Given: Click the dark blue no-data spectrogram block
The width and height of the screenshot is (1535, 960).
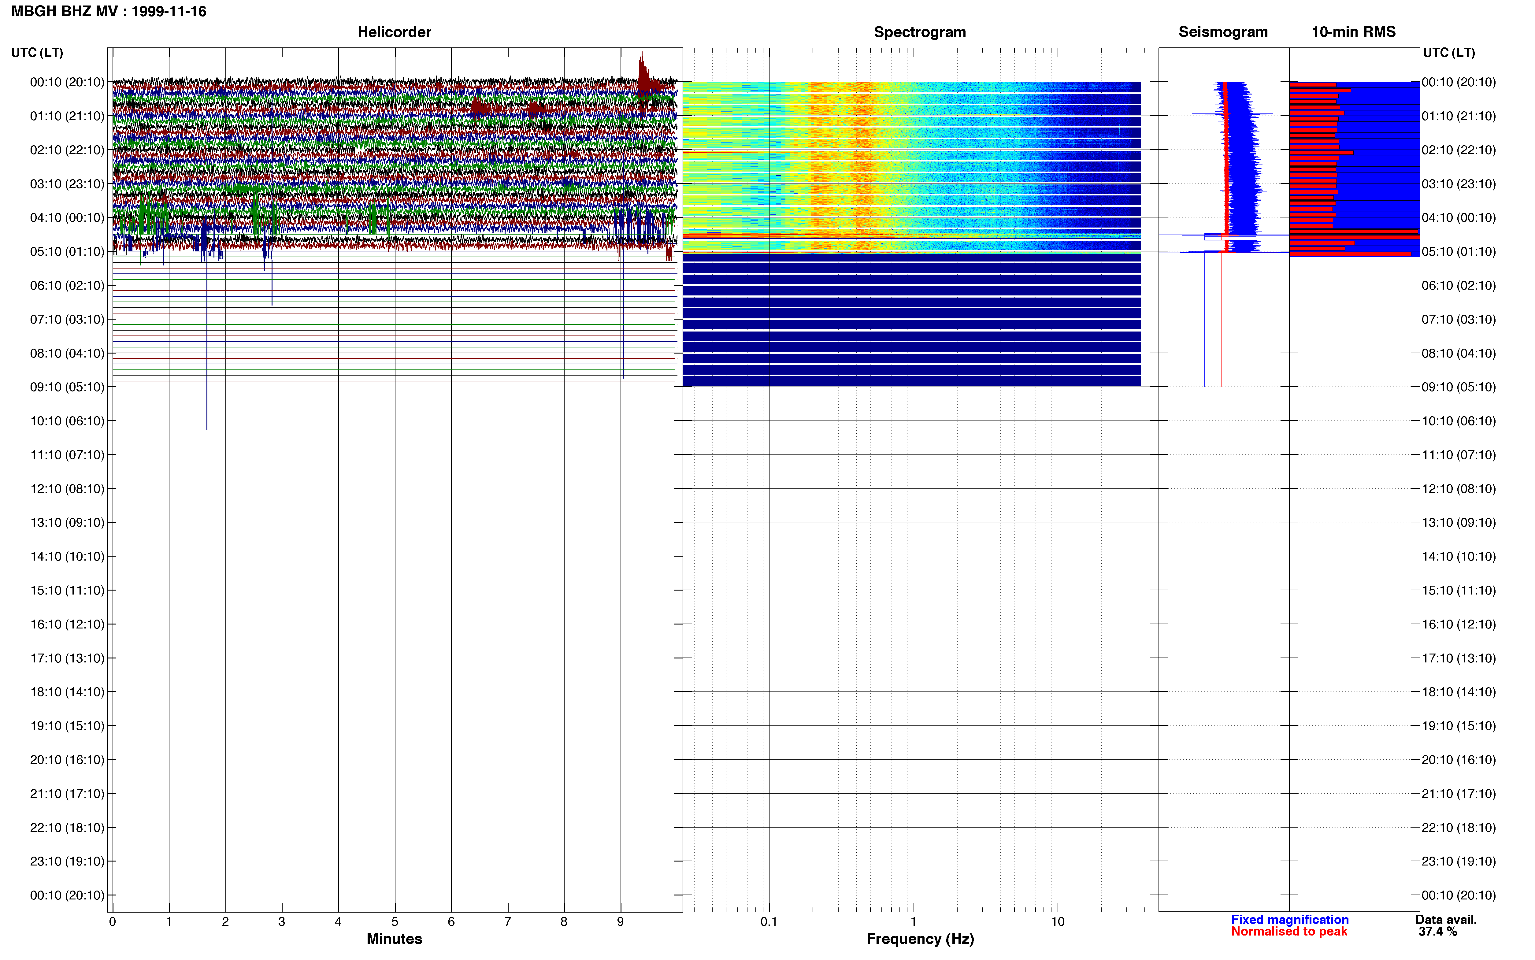Looking at the screenshot, I should coord(912,319).
